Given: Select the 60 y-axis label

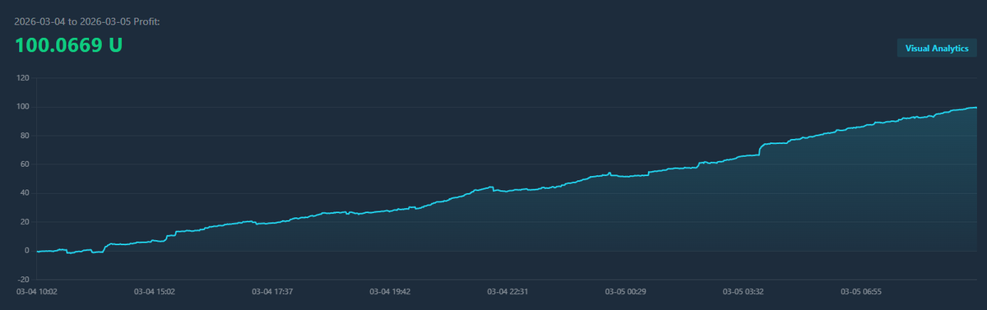Looking at the screenshot, I should click(25, 164).
